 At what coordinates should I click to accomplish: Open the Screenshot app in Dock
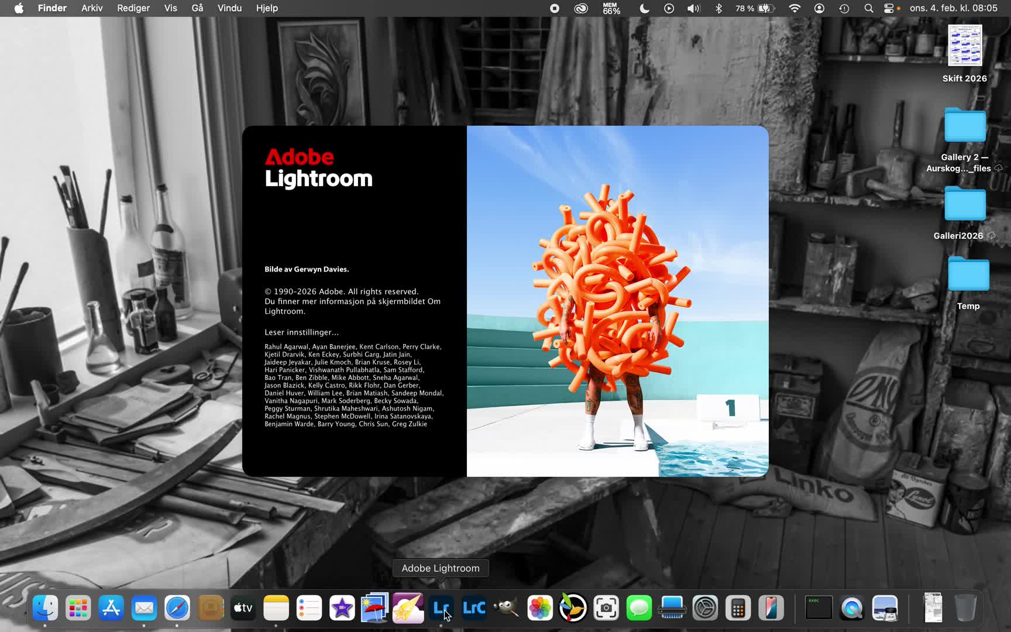tap(606, 609)
